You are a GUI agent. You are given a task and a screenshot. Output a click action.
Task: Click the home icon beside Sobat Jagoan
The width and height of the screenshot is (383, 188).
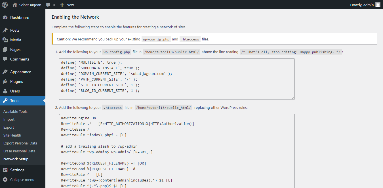point(15,5)
